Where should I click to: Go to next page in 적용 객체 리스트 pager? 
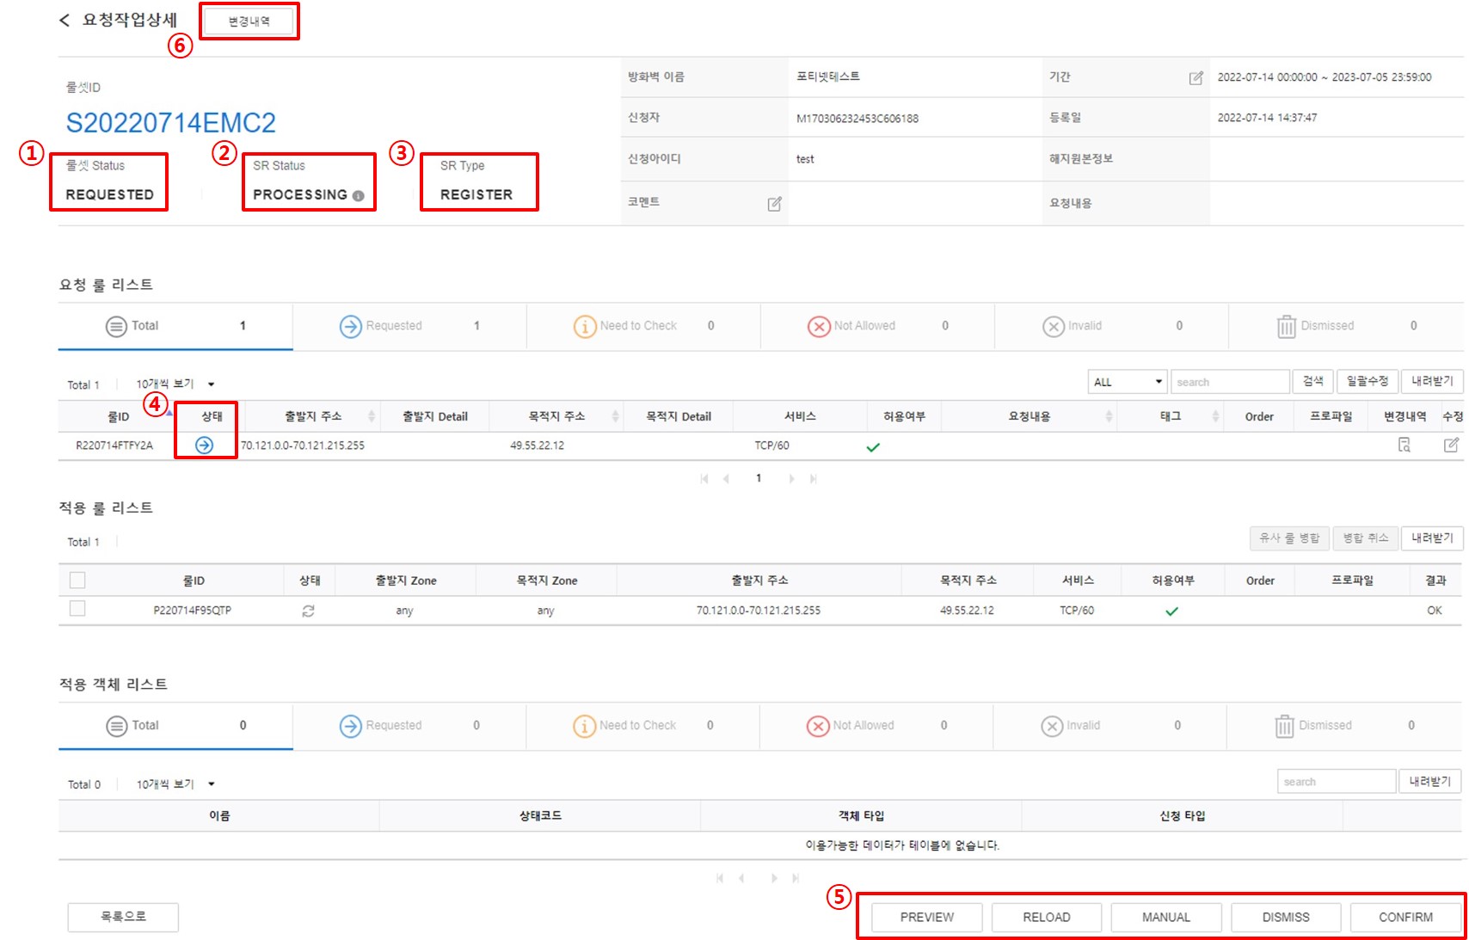click(774, 878)
